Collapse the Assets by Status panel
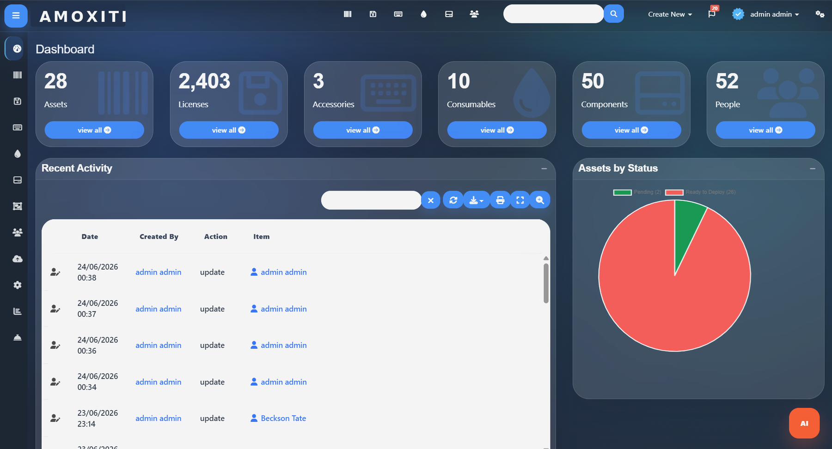This screenshot has width=832, height=449. 813,169
